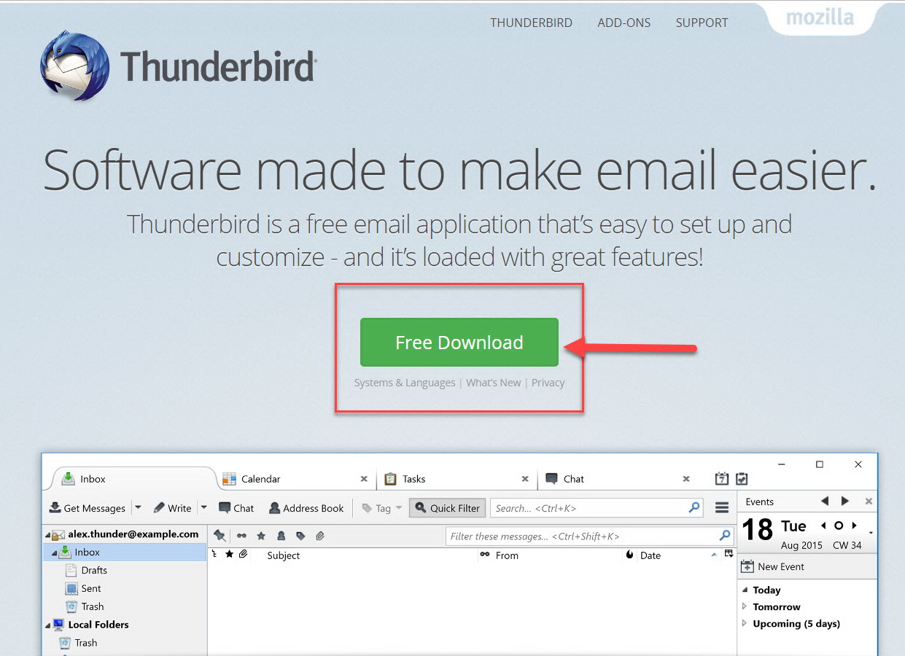The width and height of the screenshot is (905, 656).
Task: Click the read-status glasses column header
Action: (x=485, y=555)
